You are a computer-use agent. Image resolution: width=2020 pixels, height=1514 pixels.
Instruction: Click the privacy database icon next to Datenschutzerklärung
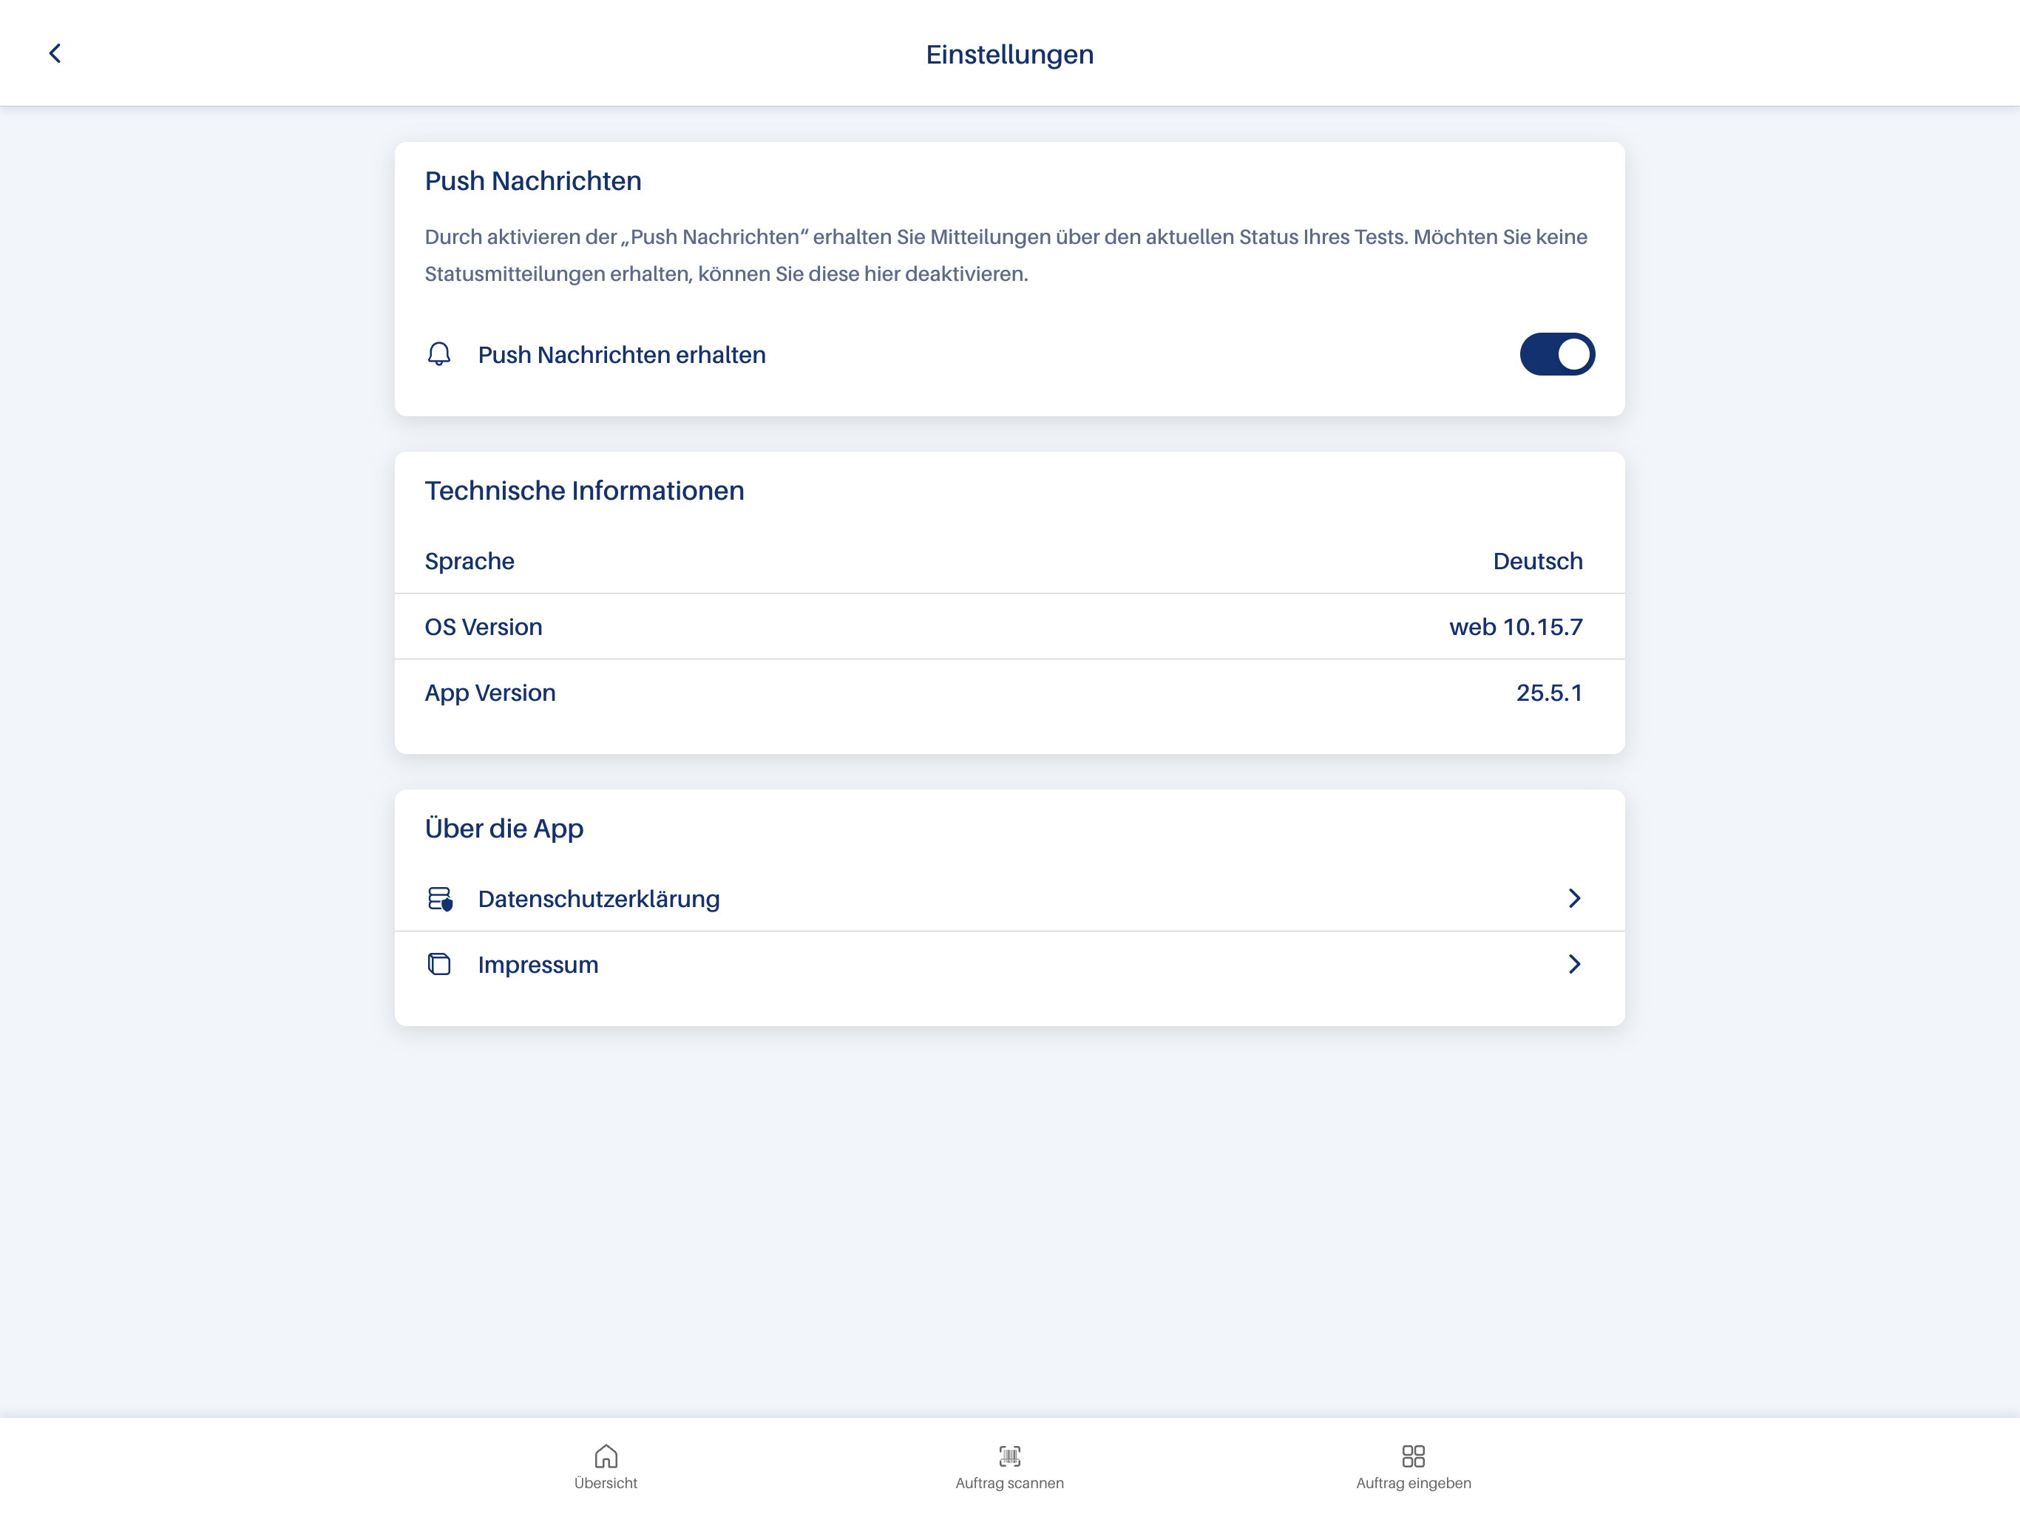click(x=441, y=898)
